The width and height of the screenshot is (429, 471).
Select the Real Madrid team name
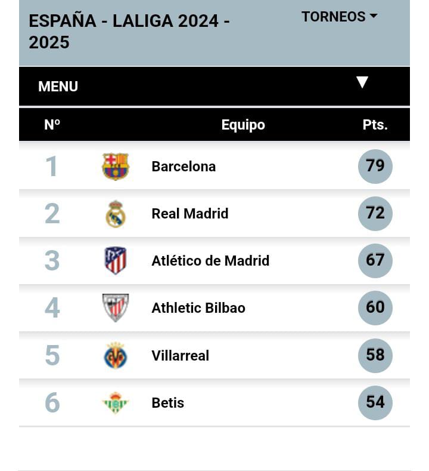(189, 214)
